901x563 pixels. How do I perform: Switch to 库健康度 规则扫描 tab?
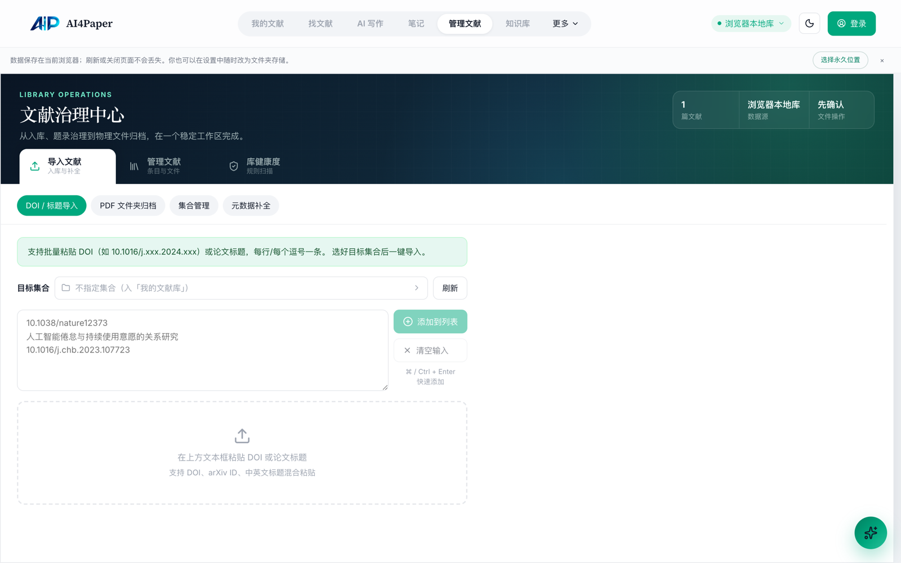pos(265,166)
